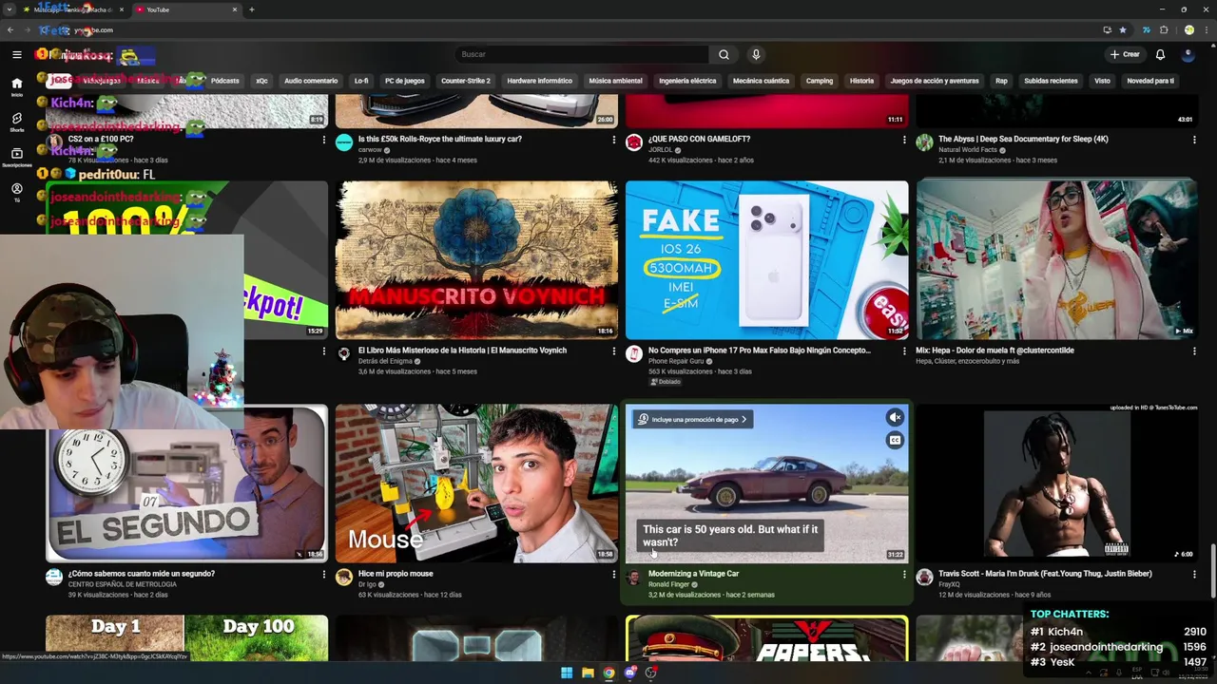
Task: Open Suscripciones in the sidebar
Action: [17, 158]
